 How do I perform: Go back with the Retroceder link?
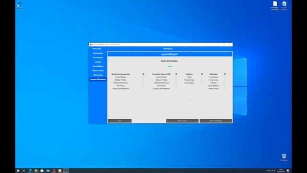coord(96,49)
